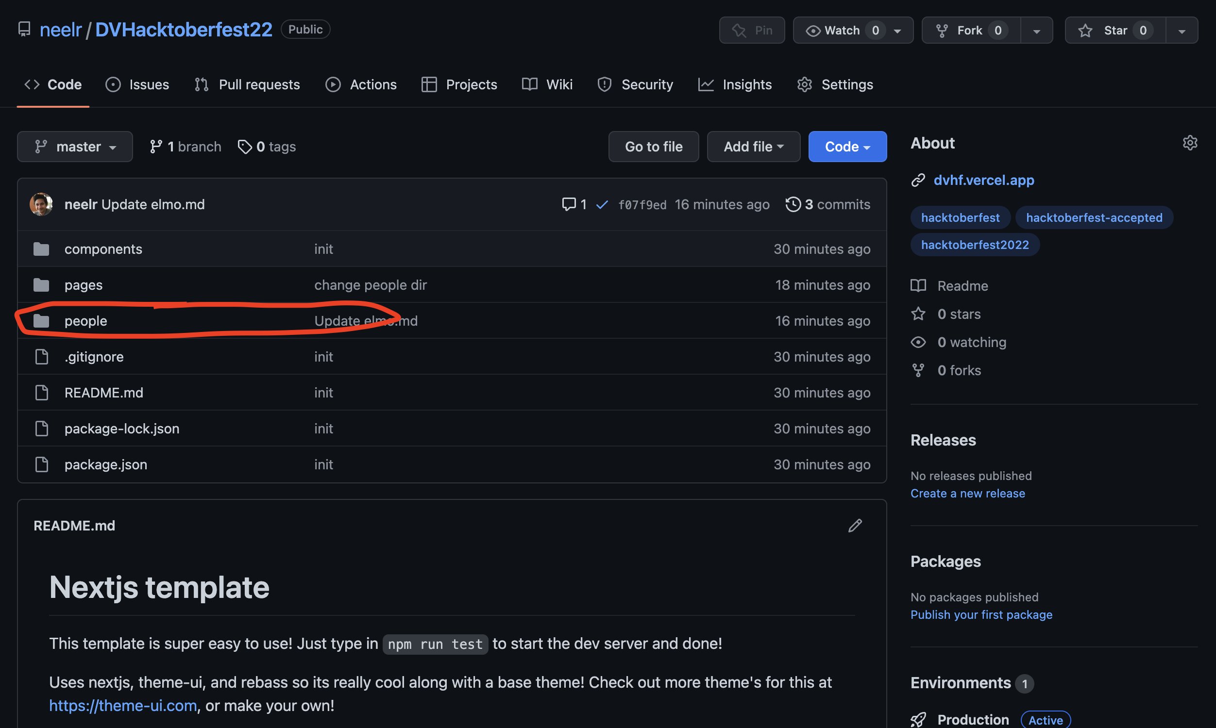Star the repository
Viewport: 1216px width, 728px height.
[1115, 30]
